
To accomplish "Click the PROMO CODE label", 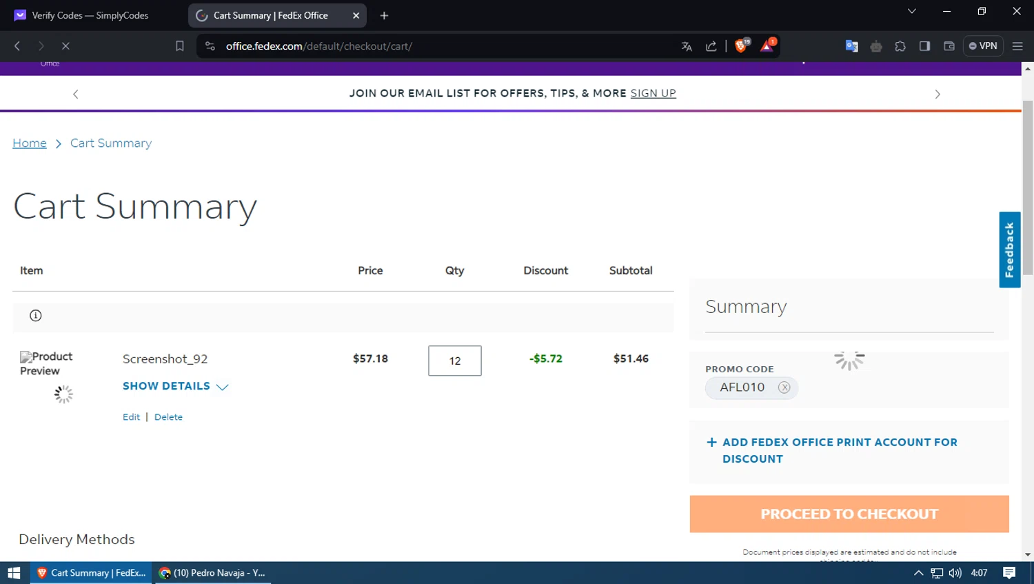I will pos(740,369).
